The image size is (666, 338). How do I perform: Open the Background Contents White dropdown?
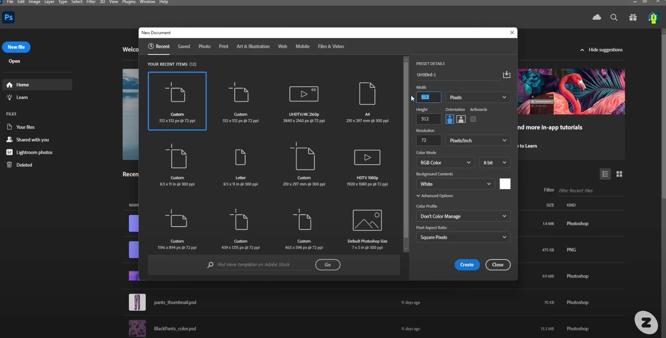coord(455,184)
